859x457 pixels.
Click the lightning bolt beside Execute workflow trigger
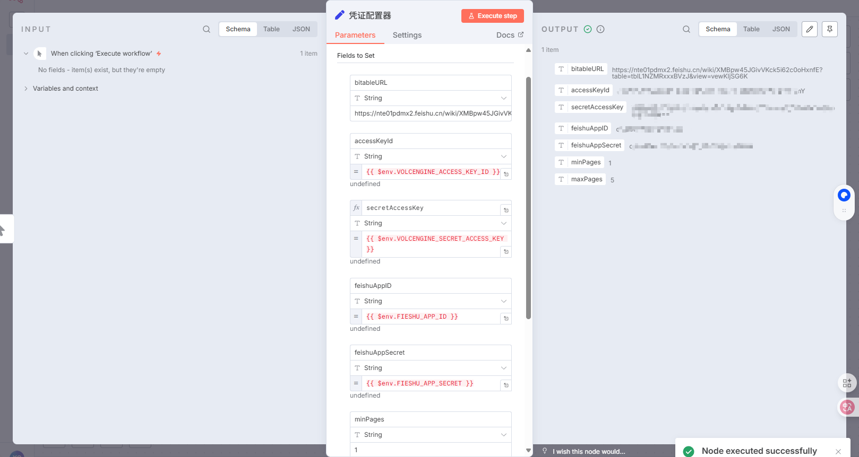point(159,54)
